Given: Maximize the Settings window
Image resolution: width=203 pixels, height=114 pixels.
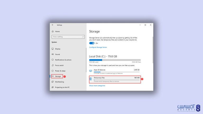Looking at the screenshot, I should click(x=145, y=25).
